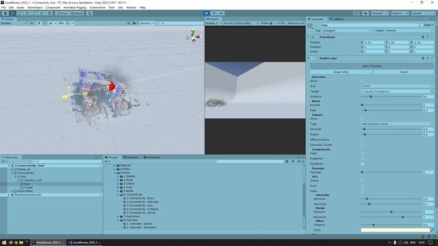438x246 pixels.
Task: Select the Scale tool in toolbar
Action: 27,13
